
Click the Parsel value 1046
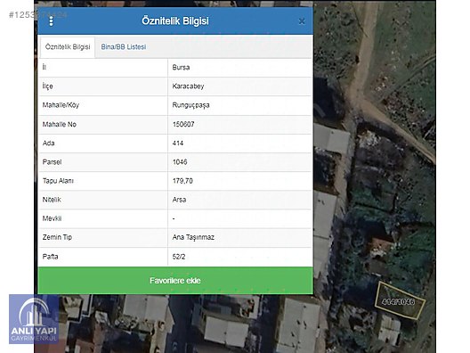point(180,162)
